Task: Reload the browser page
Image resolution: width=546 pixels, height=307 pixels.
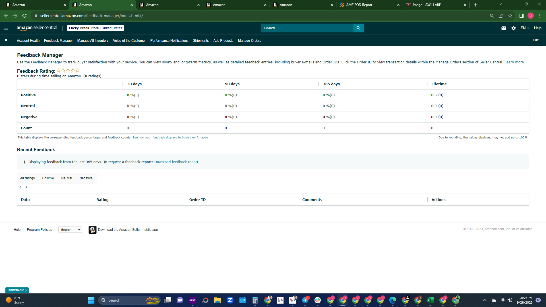Action: coord(24,16)
